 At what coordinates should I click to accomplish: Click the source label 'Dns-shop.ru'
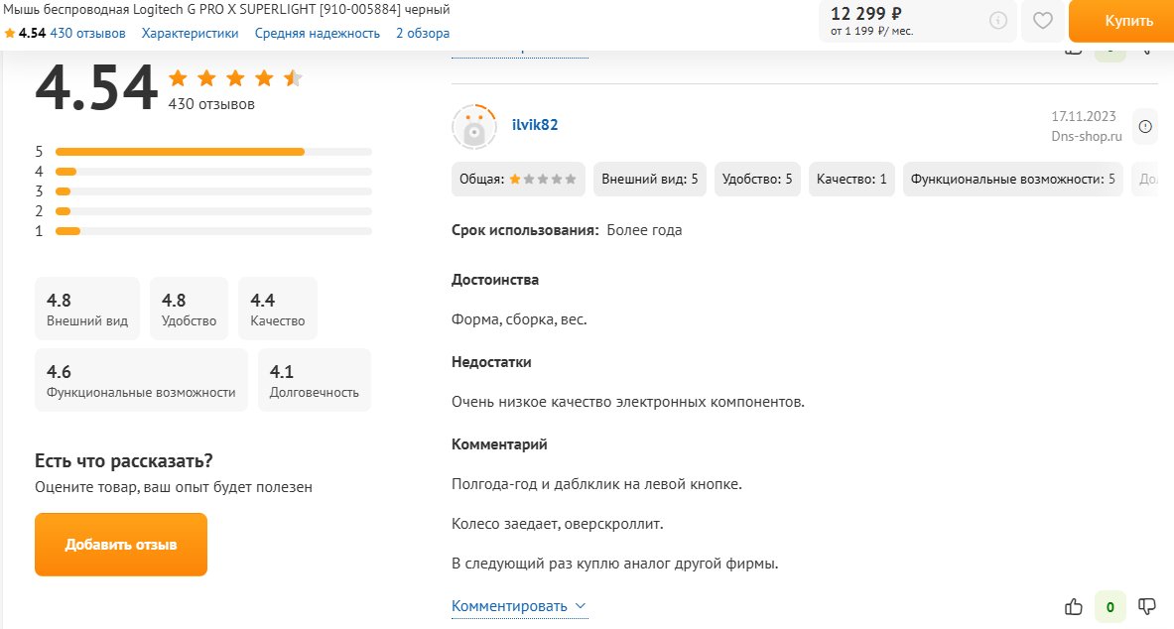(1087, 136)
